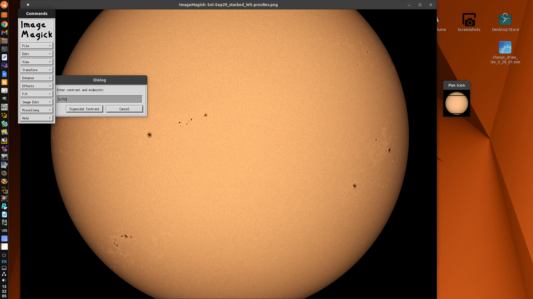The width and height of the screenshot is (533, 299).
Task: Expand the Effects submenu
Action: tap(36, 86)
